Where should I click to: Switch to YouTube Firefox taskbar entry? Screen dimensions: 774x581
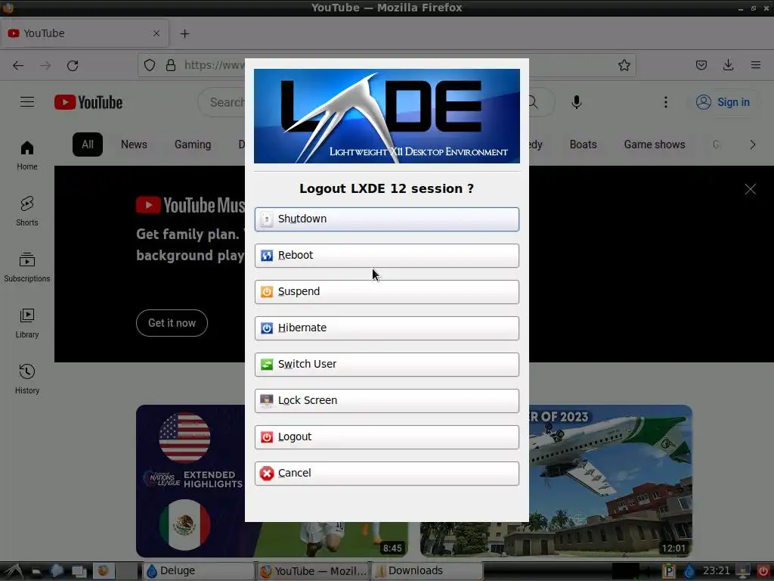(314, 570)
